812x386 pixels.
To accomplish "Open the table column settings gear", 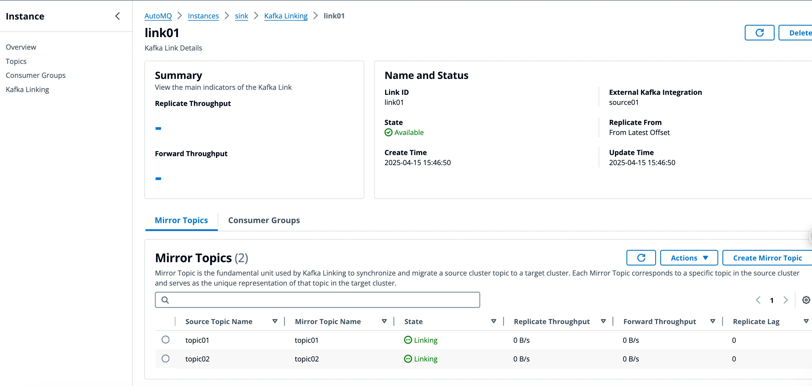I will point(806,300).
